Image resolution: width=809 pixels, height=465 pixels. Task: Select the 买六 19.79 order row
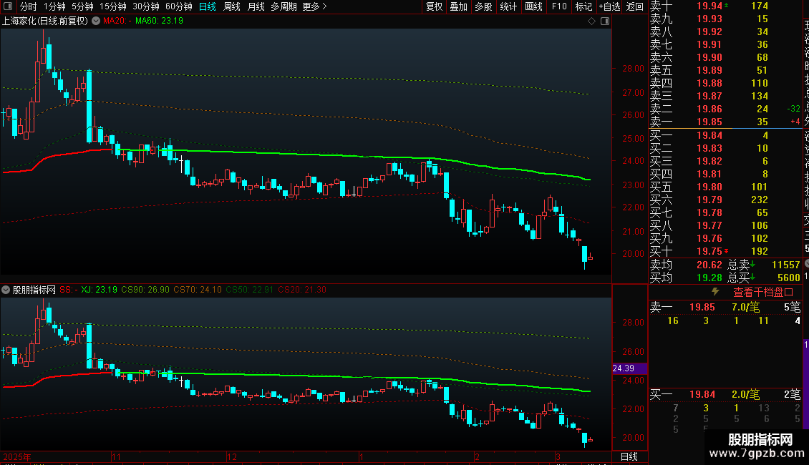pos(725,200)
